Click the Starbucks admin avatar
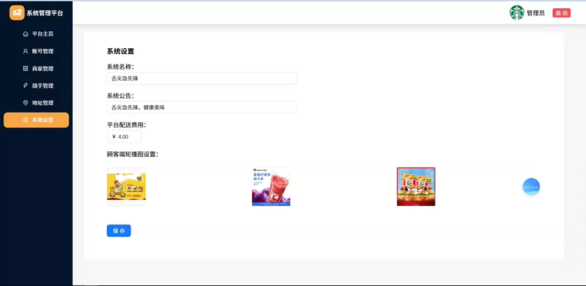 click(516, 13)
